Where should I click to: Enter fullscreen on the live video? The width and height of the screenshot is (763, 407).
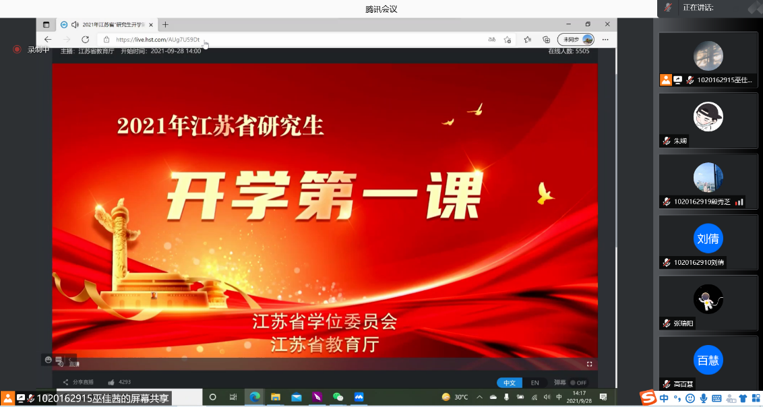pyautogui.click(x=589, y=364)
